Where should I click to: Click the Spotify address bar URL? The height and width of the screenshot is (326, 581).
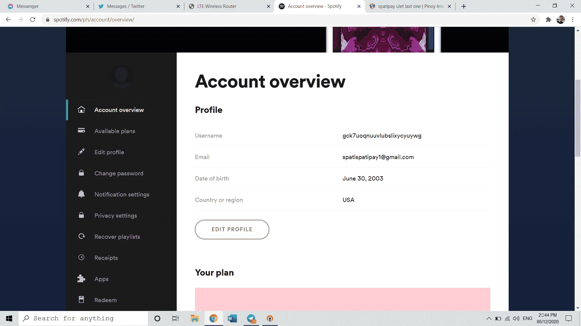tap(94, 20)
